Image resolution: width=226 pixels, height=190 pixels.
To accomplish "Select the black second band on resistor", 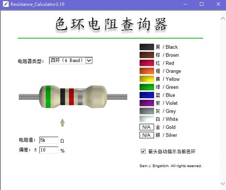I will coord(63,97).
